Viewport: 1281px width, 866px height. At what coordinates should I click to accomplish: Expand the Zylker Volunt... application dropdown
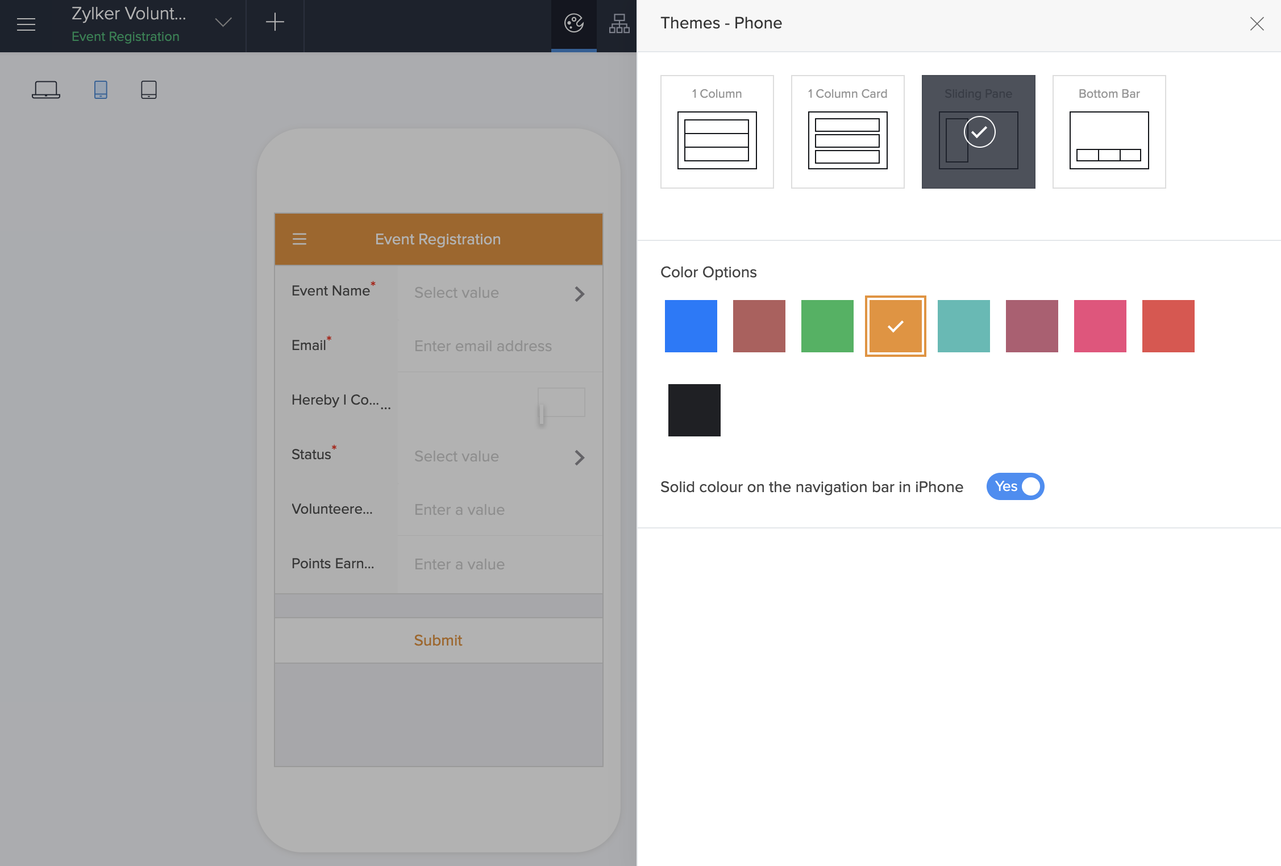pos(223,23)
